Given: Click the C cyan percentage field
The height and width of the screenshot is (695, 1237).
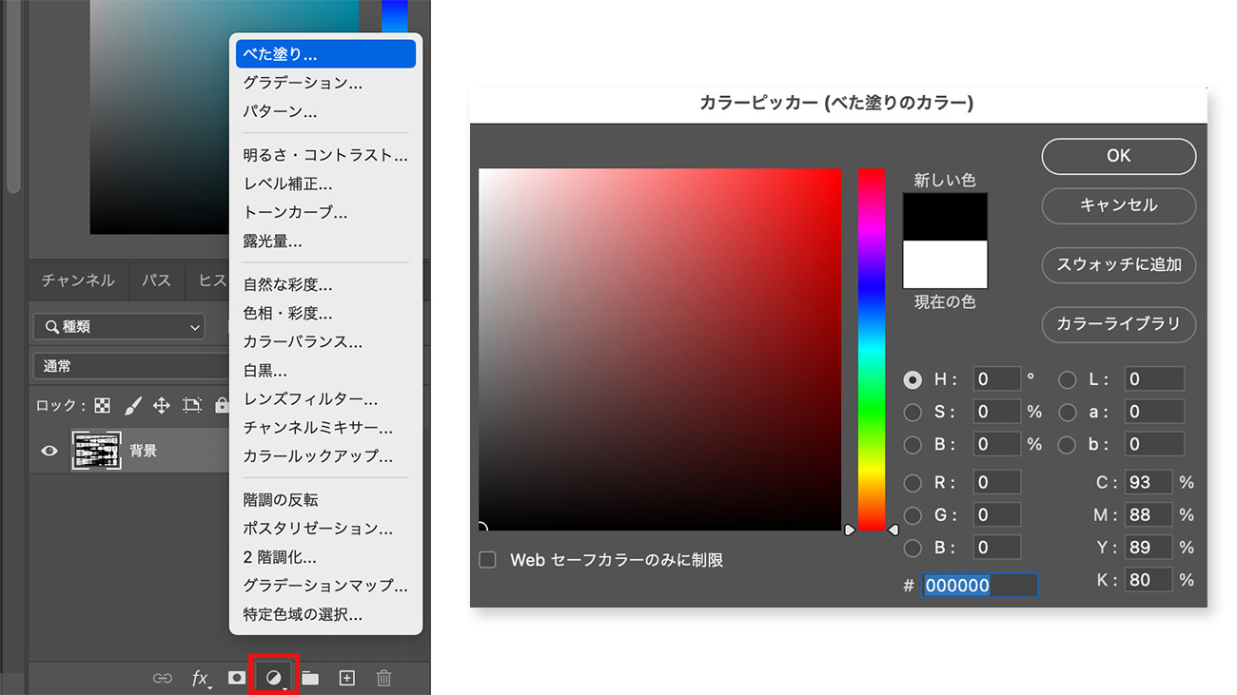Looking at the screenshot, I should [1149, 483].
